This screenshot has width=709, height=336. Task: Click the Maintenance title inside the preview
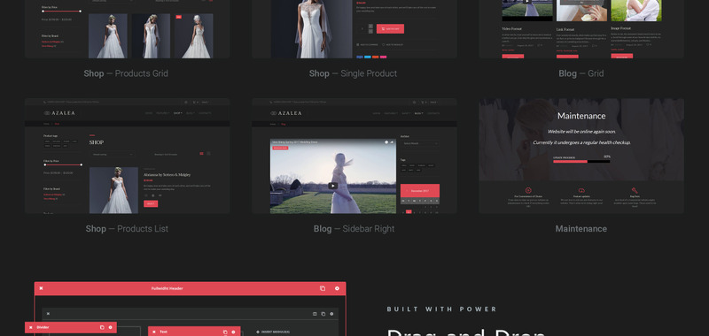[581, 116]
